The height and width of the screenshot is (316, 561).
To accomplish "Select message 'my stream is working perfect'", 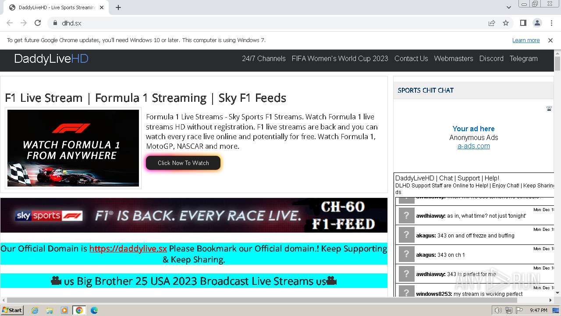I will (488, 294).
